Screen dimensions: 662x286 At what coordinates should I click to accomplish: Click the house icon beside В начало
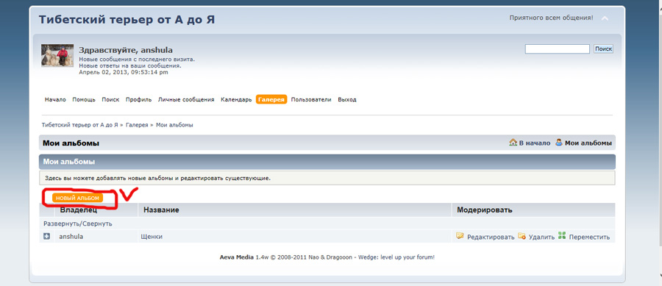click(513, 143)
